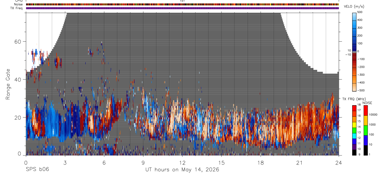Click the TX FRQ (MHz) legend title
The width and height of the screenshot is (381, 176).
pyautogui.click(x=354, y=99)
